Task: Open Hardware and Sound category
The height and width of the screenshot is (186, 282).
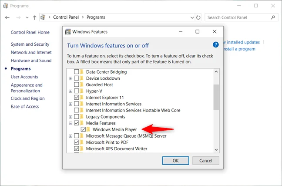Action: (31, 61)
